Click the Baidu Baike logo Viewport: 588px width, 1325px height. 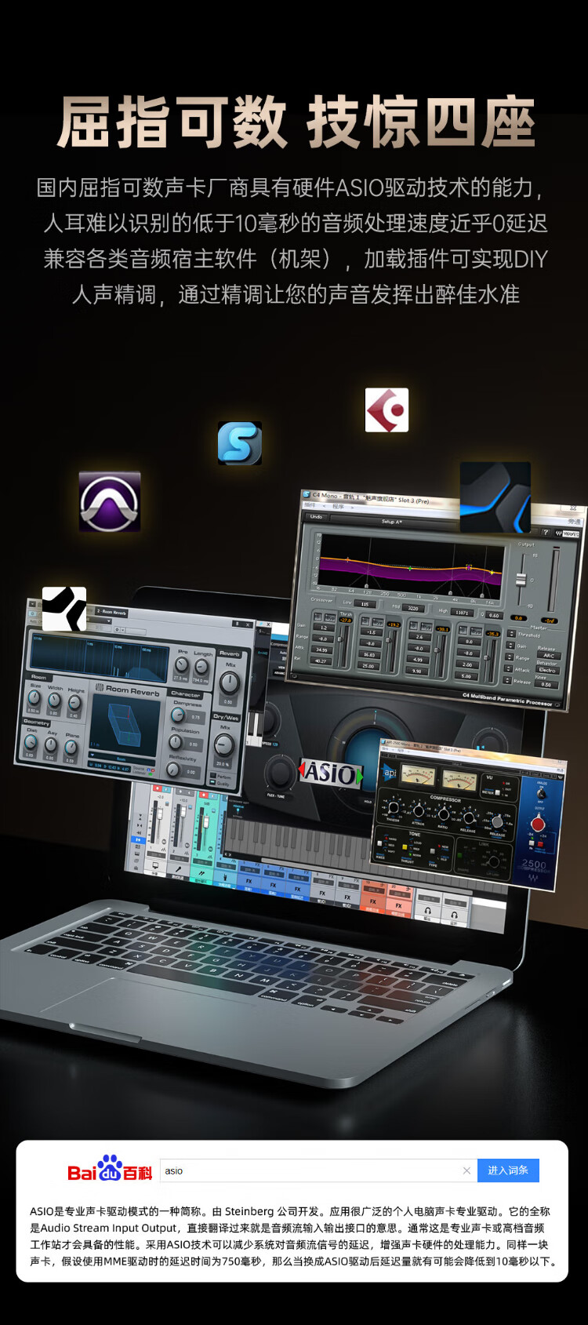(110, 1170)
